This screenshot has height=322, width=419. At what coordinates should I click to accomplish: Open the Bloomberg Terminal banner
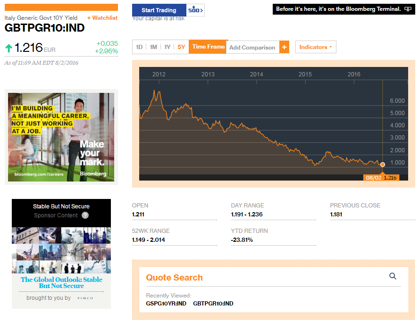pos(344,9)
